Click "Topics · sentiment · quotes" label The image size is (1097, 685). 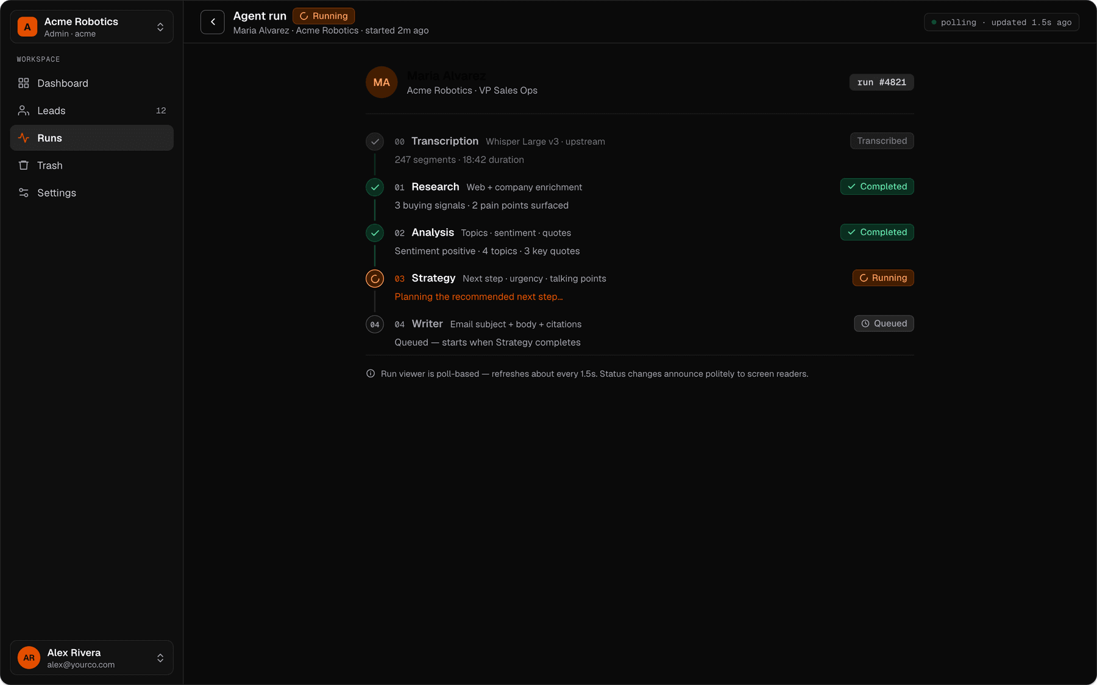(x=516, y=233)
